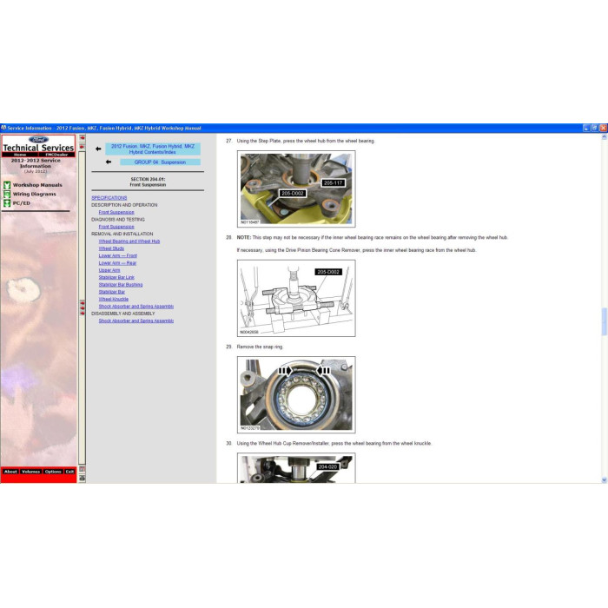Open Upper Arm link
The height and width of the screenshot is (608, 608).
109,270
